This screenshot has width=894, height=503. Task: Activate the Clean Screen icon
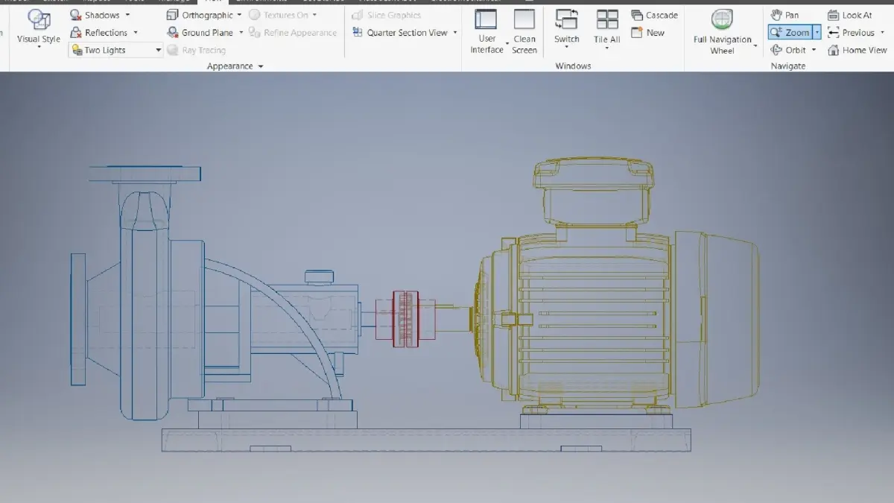point(524,19)
